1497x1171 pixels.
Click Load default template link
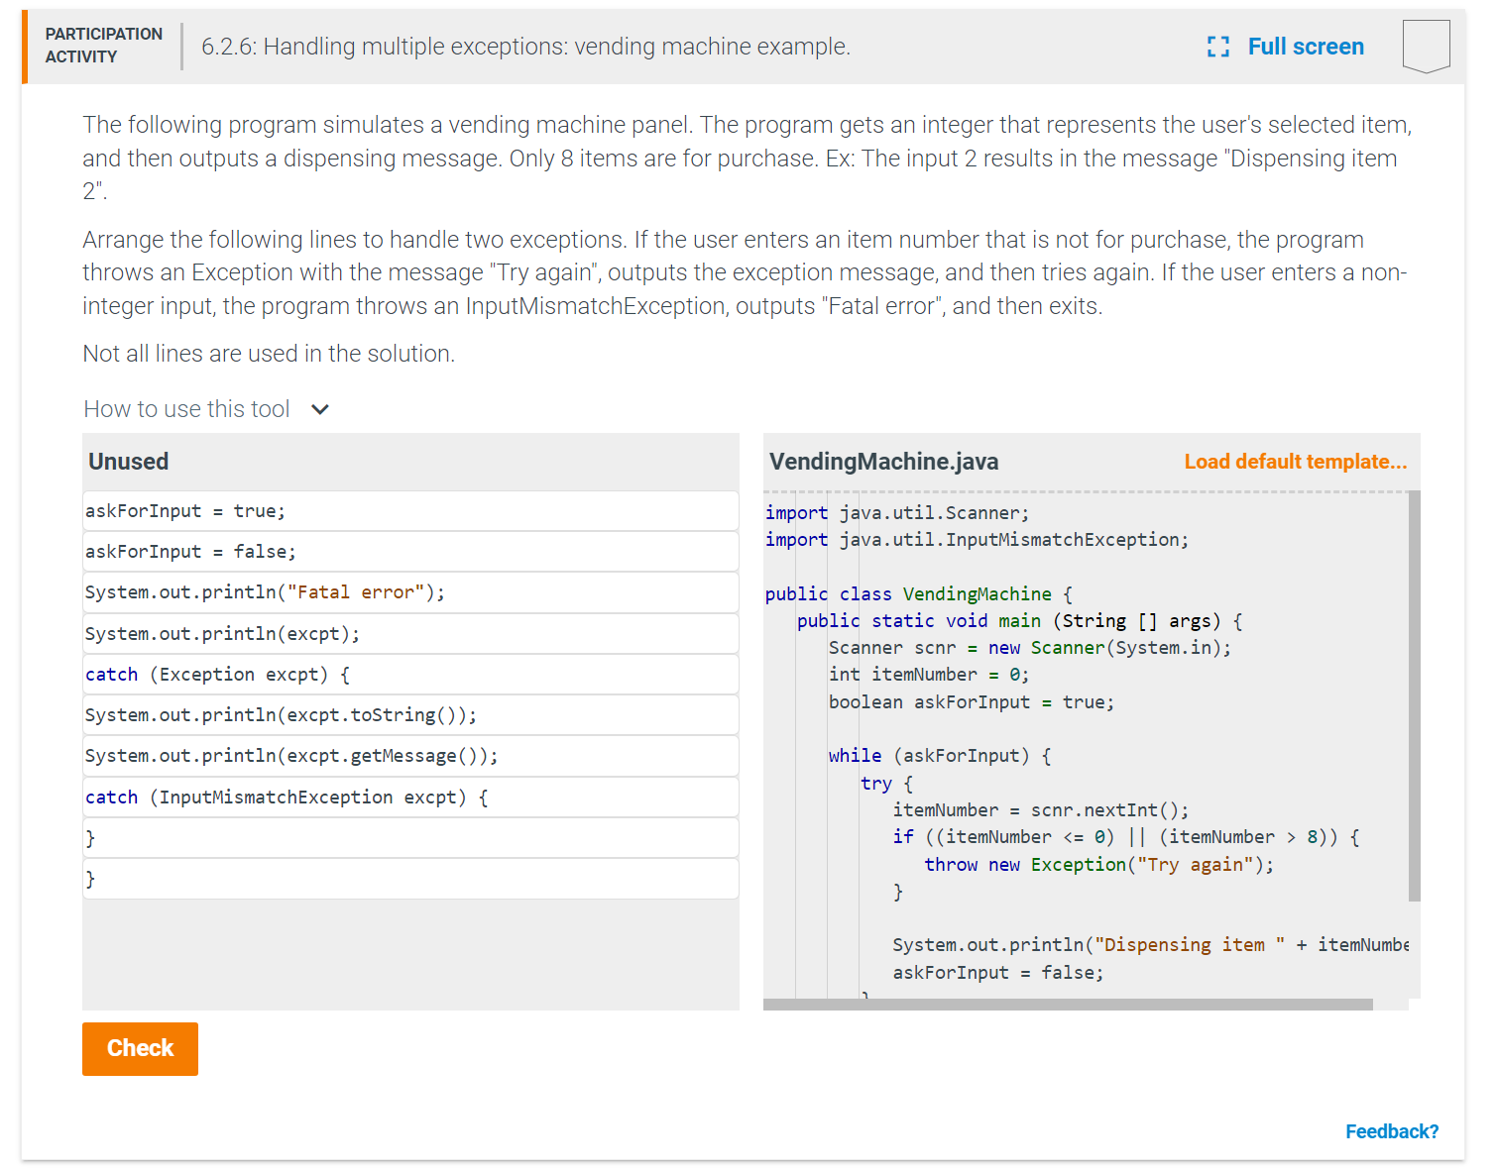[x=1295, y=462]
